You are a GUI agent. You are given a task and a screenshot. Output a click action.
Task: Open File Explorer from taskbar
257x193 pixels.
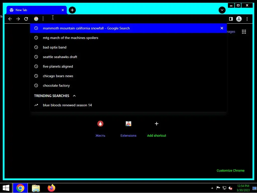pyautogui.click(x=36, y=188)
